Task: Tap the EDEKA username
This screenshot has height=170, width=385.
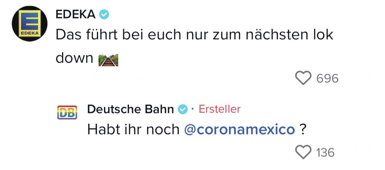Action: click(75, 14)
